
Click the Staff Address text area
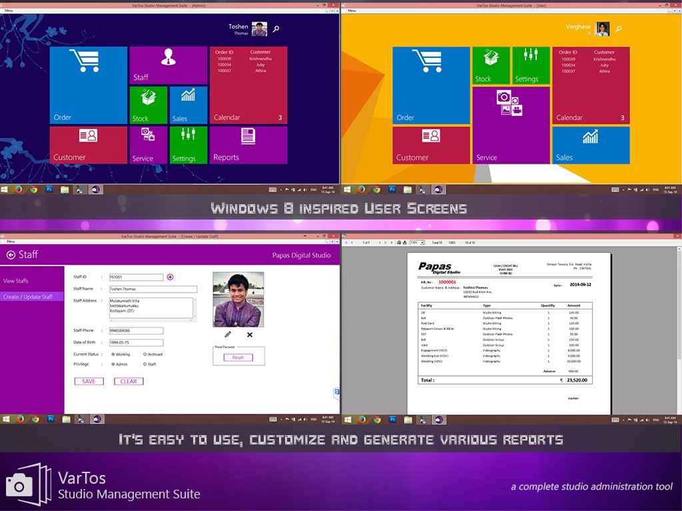pyautogui.click(x=151, y=309)
